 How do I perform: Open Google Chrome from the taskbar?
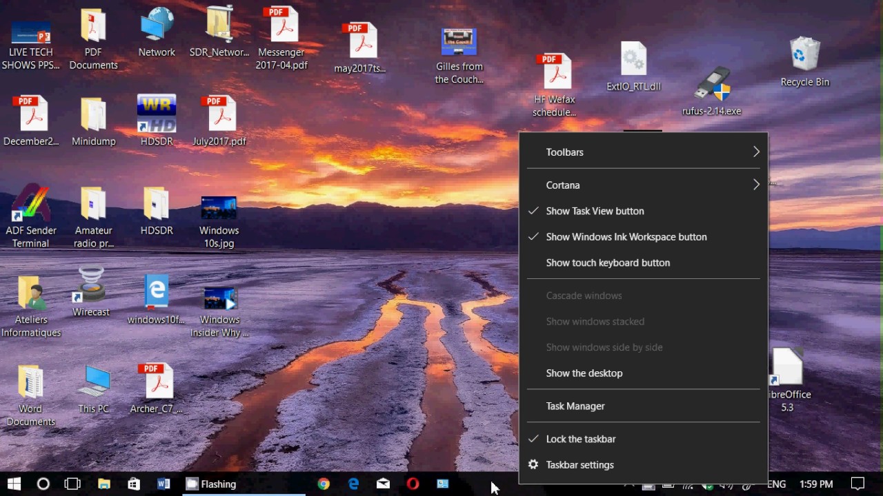(324, 484)
